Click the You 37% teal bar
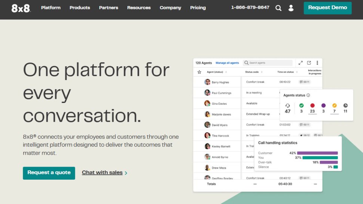 (320, 158)
